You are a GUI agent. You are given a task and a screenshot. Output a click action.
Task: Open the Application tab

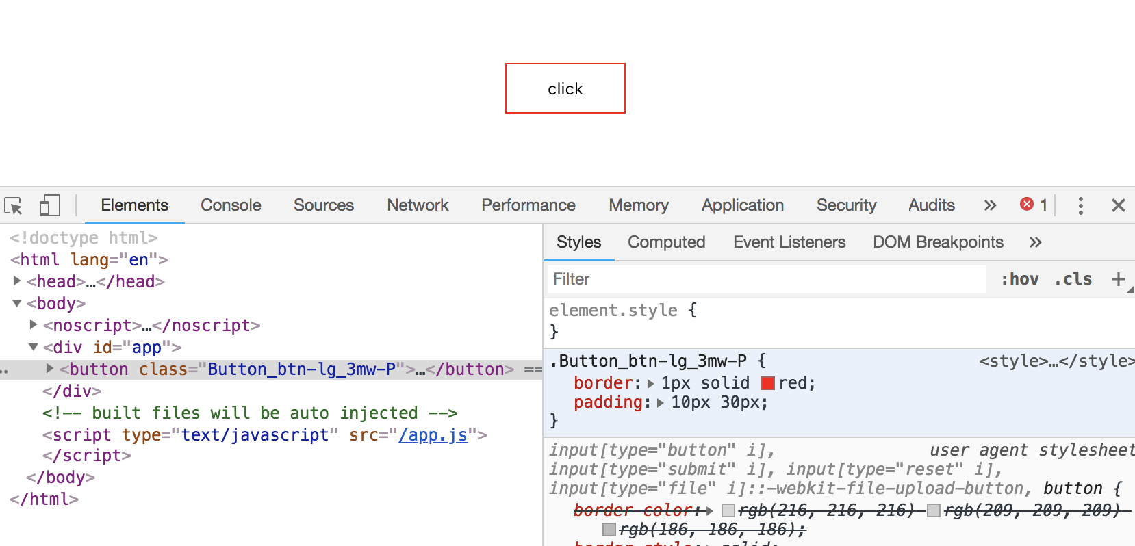pos(743,205)
